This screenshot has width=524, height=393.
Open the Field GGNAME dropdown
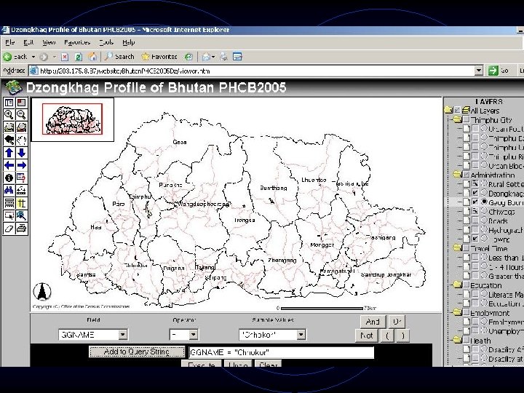click(123, 335)
